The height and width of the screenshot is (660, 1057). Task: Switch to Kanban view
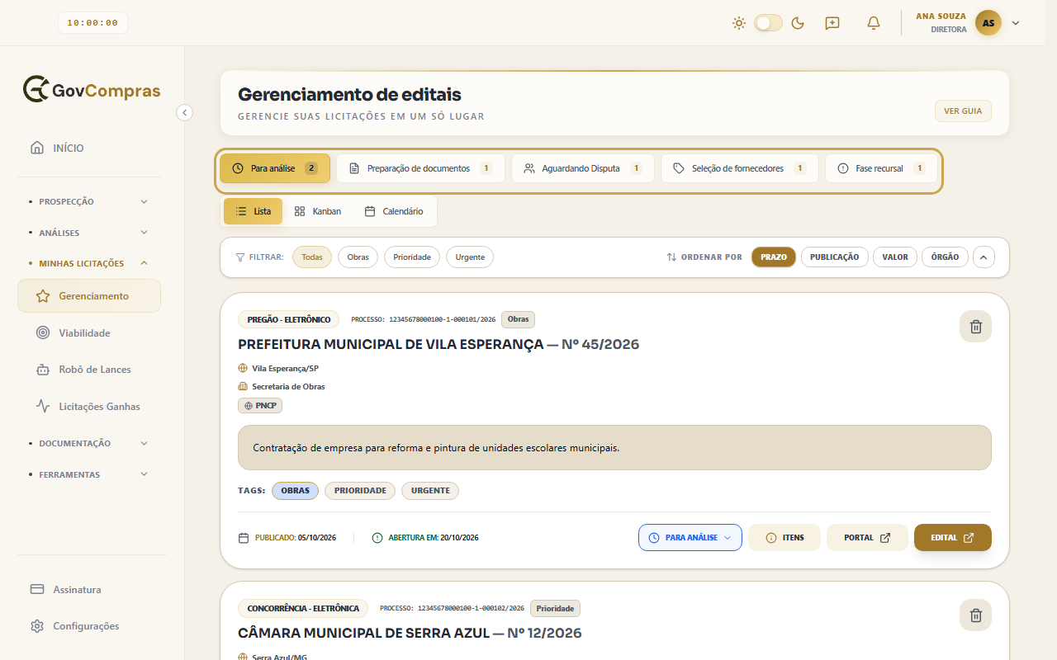tap(318, 211)
